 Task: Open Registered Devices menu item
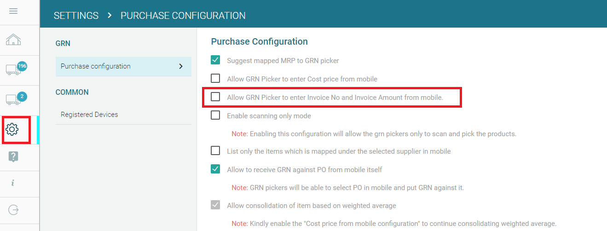89,115
